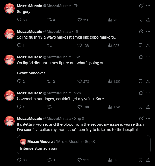The image size is (155, 166).
Task: Share the 'Surgery' tweet
Action: (x=148, y=20)
